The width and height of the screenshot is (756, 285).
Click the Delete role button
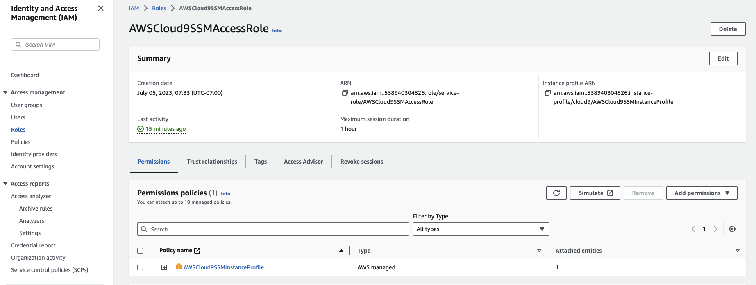tap(728, 29)
